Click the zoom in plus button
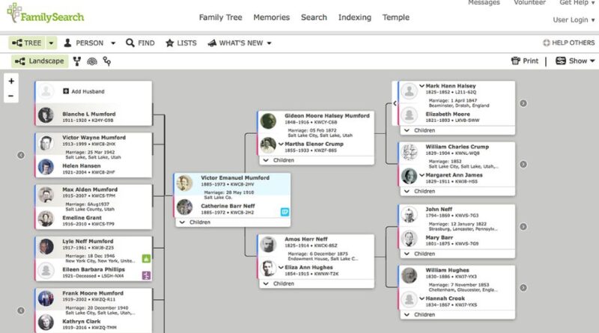 click(x=11, y=81)
